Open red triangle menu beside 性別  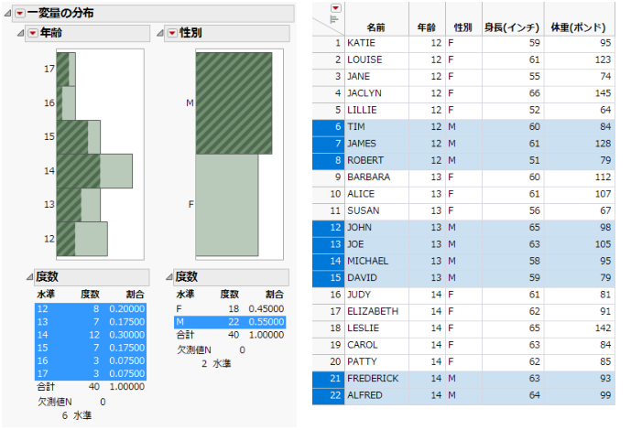[172, 33]
